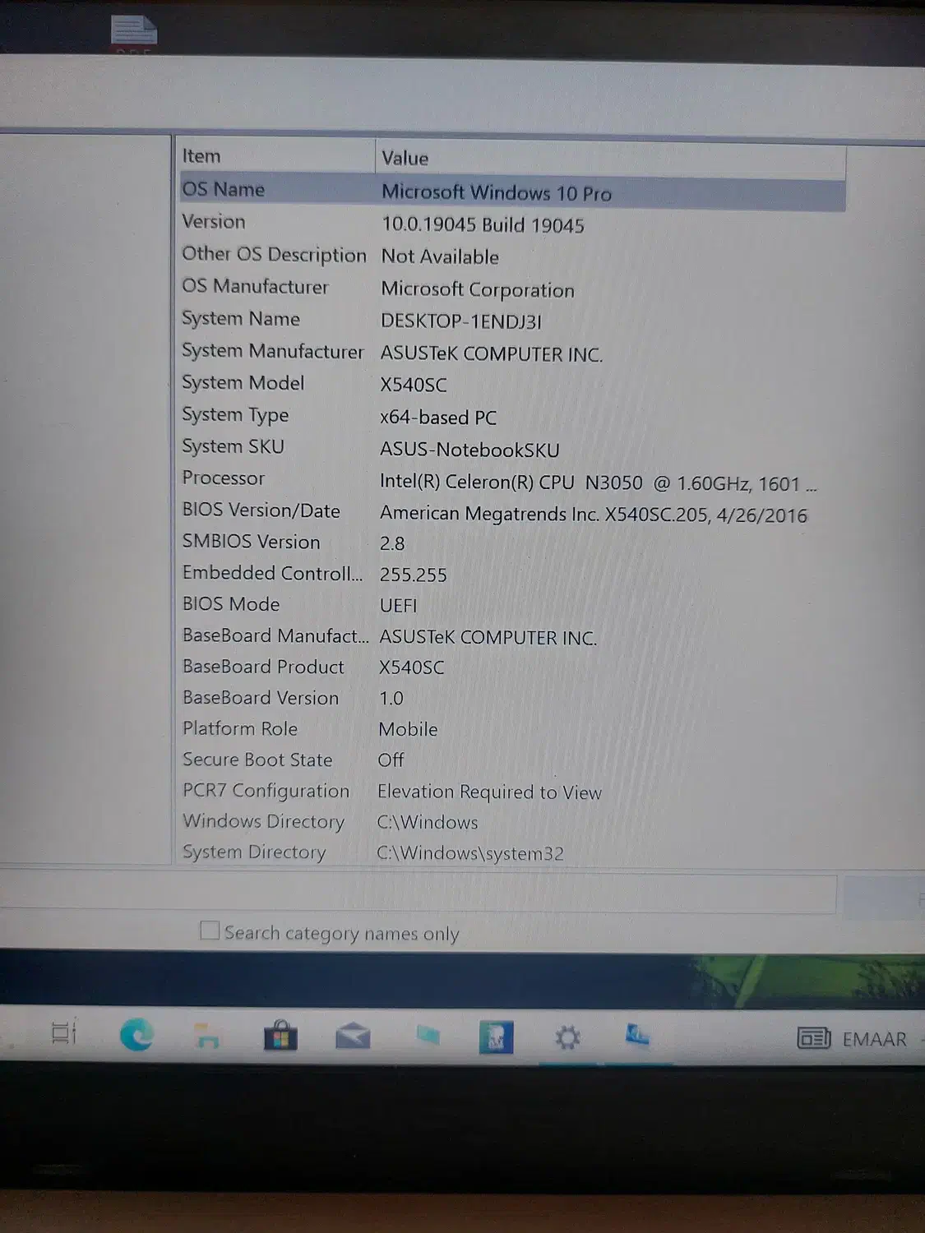Select the SMBIOS Version row

pyautogui.click(x=512, y=543)
